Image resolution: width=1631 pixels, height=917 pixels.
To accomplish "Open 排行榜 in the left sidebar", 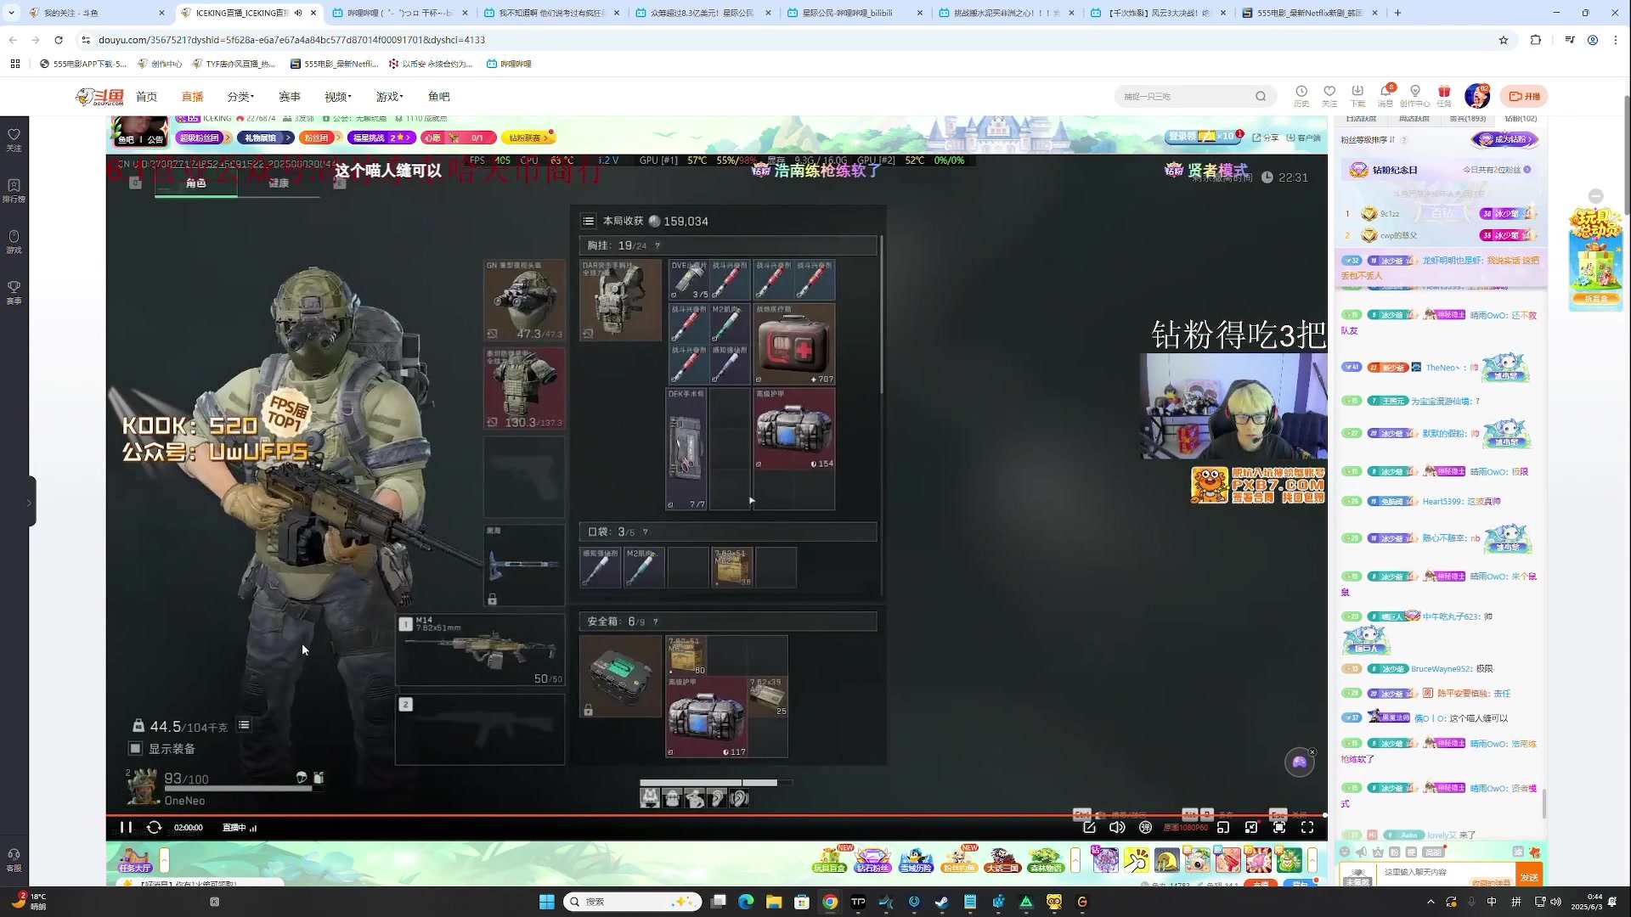I will (14, 191).
